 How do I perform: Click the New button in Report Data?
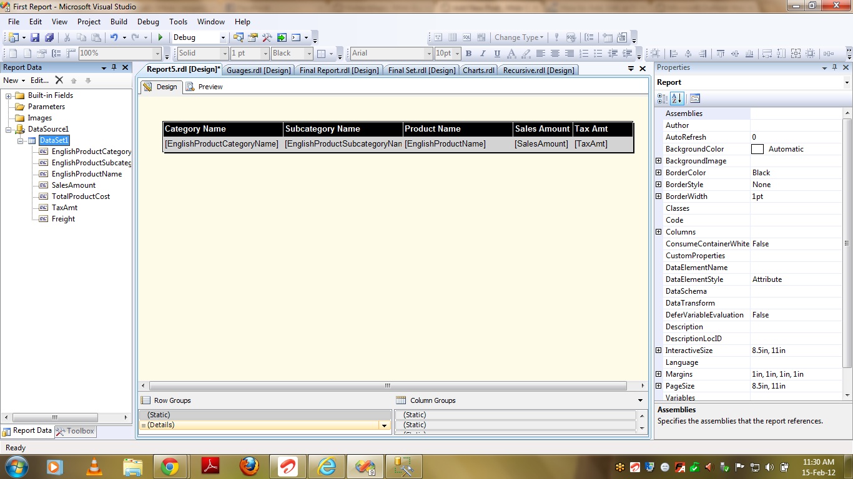(14, 80)
